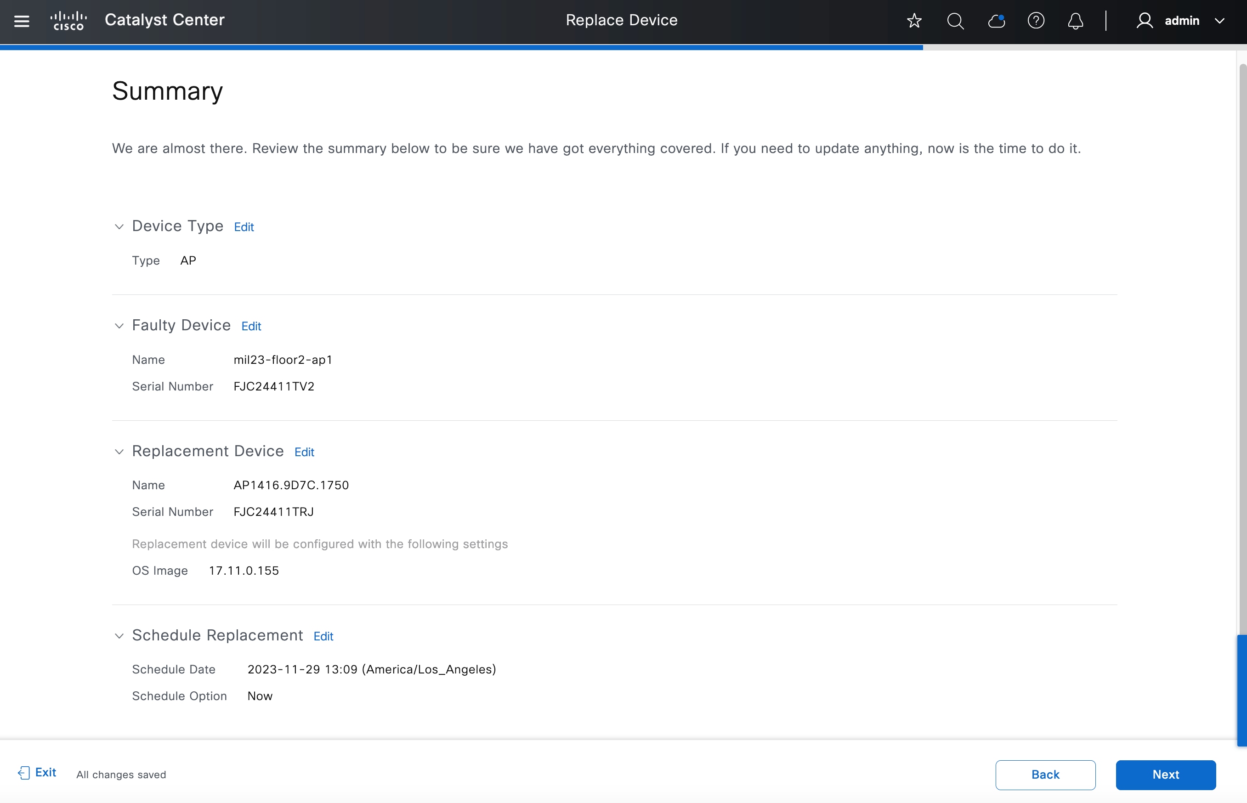The width and height of the screenshot is (1247, 803).
Task: Edit the Replacement Device selection
Action: 304,452
